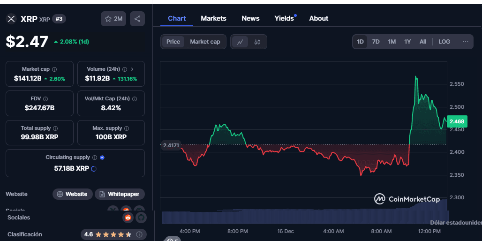Switch to line chart icon
The width and height of the screenshot is (482, 241).
[240, 42]
